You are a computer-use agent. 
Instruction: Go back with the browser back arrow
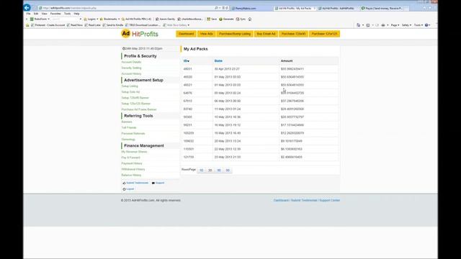pos(27,8)
